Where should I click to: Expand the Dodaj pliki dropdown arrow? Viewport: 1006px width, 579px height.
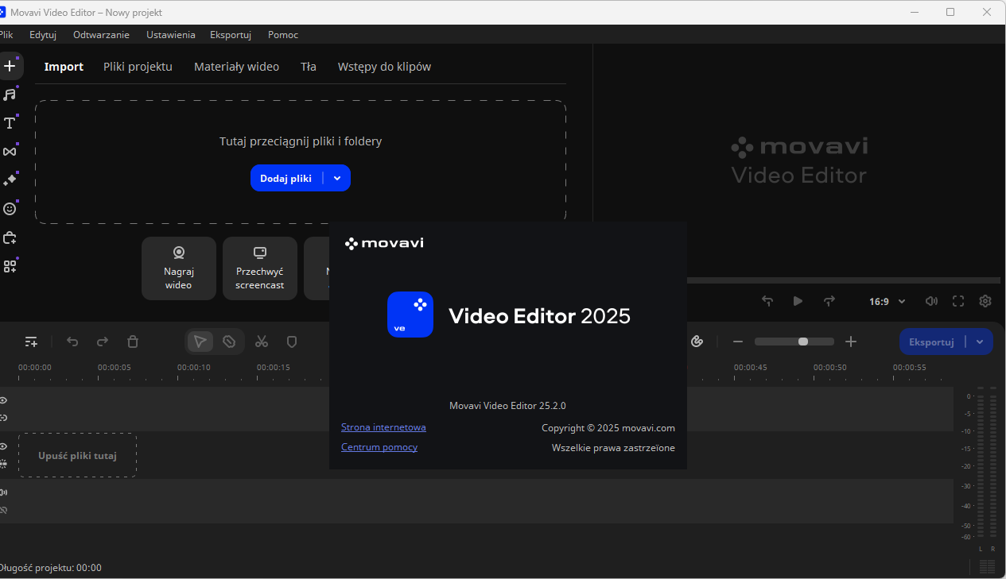[337, 178]
